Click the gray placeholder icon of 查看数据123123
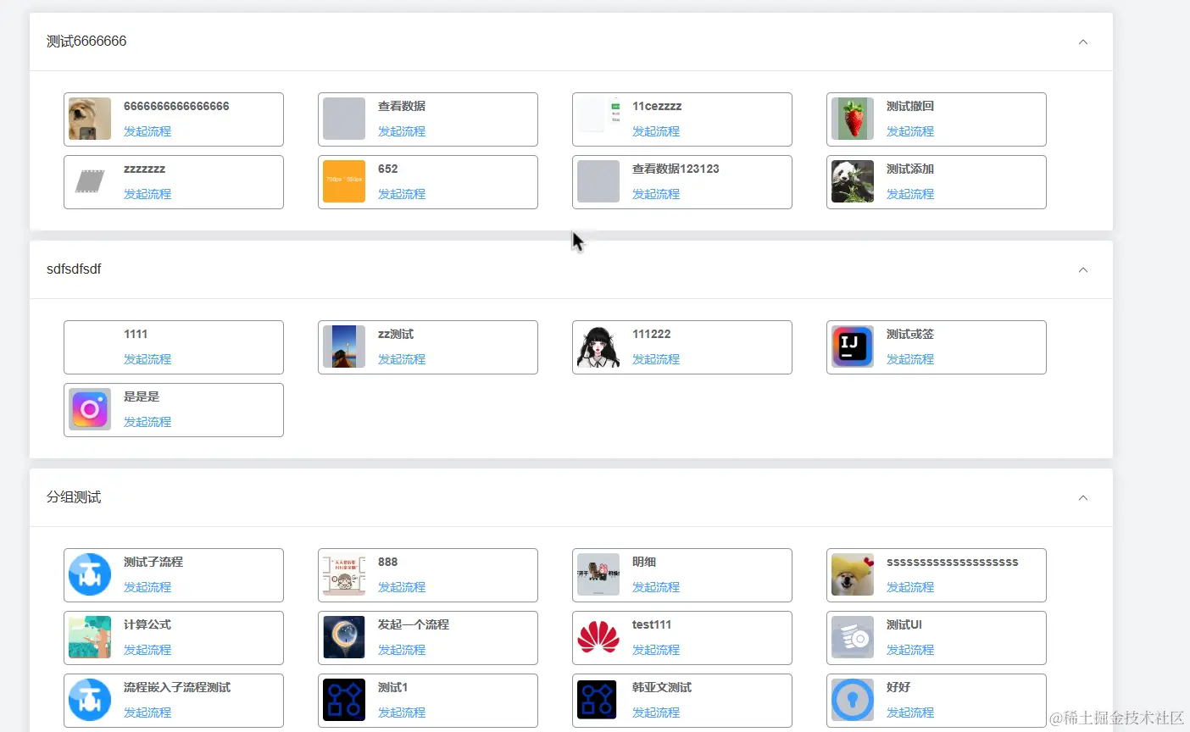Screen dimensions: 1190x732 pos(598,181)
